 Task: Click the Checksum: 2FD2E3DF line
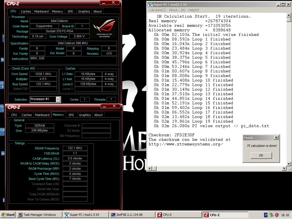click(x=171, y=135)
